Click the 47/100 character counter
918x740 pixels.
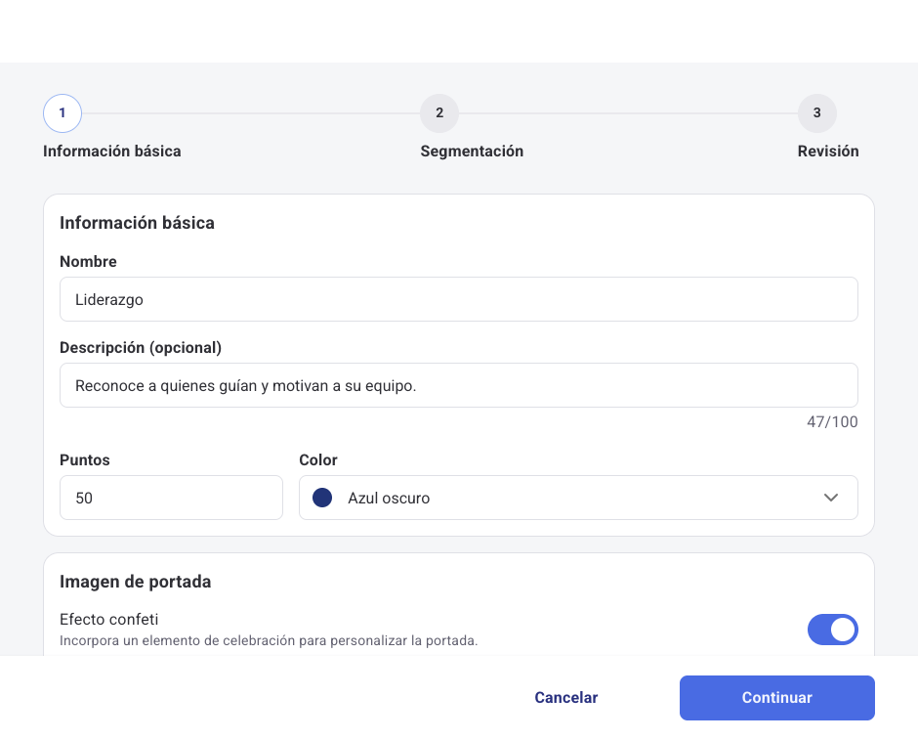[832, 422]
